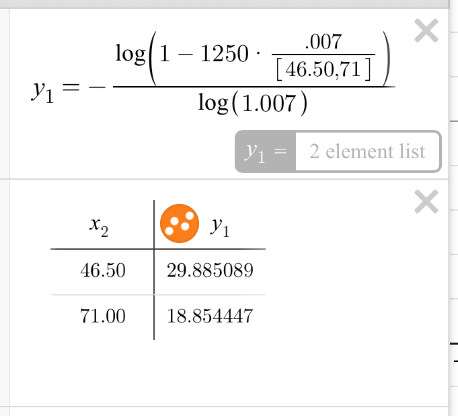Screen dimensions: 458x416
Task: Click the blank area below table rows
Action: [x=229, y=370]
